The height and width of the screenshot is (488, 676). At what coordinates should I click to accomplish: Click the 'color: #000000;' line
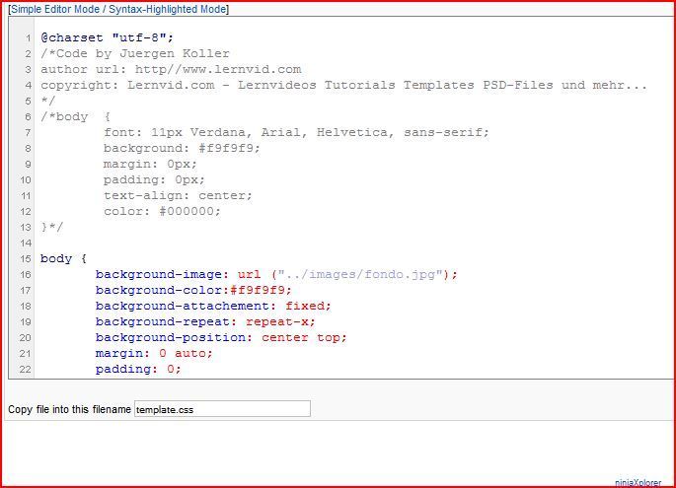[x=162, y=212]
